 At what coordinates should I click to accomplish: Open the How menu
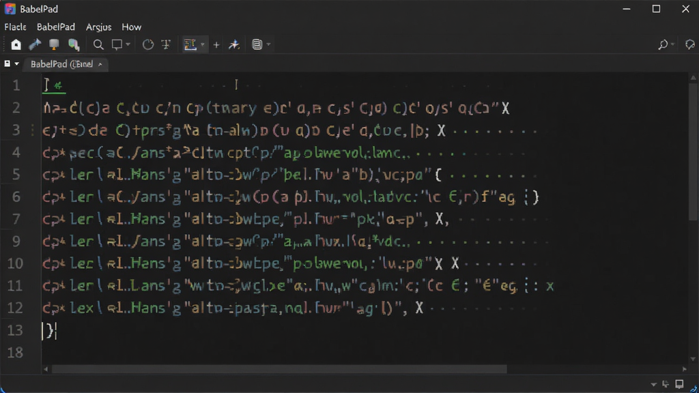(132, 27)
